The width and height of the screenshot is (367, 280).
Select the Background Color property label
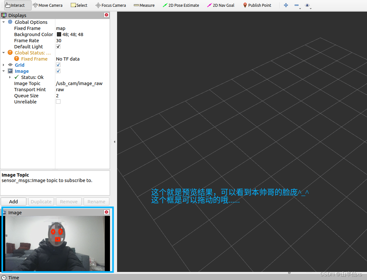point(33,34)
